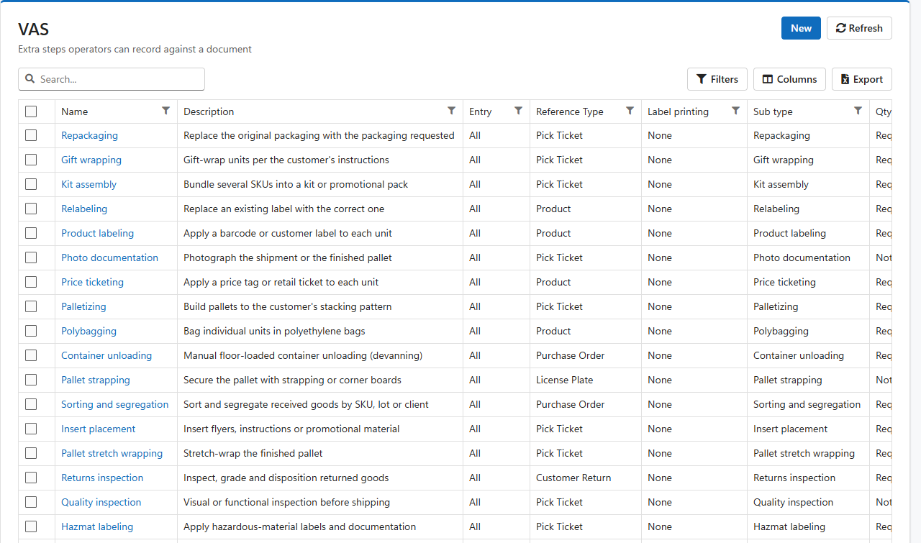921x543 pixels.
Task: Toggle the select-all checkbox in header
Action: (x=31, y=111)
